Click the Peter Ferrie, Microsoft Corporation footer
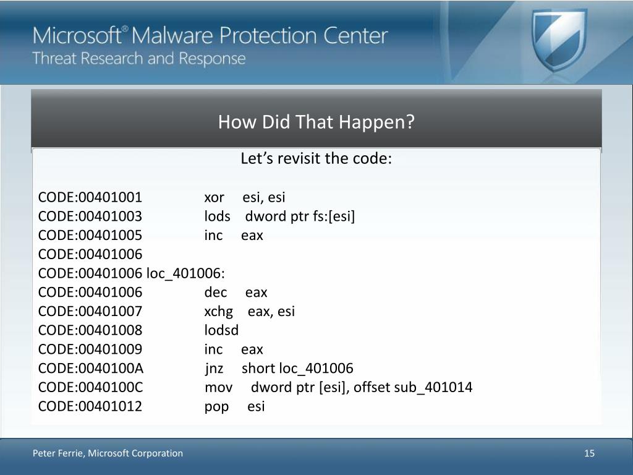Screen dimensions: 633x475 [x=108, y=453]
